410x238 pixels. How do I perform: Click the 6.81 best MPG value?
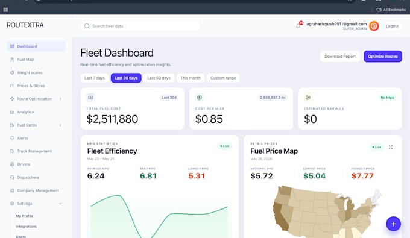(148, 176)
